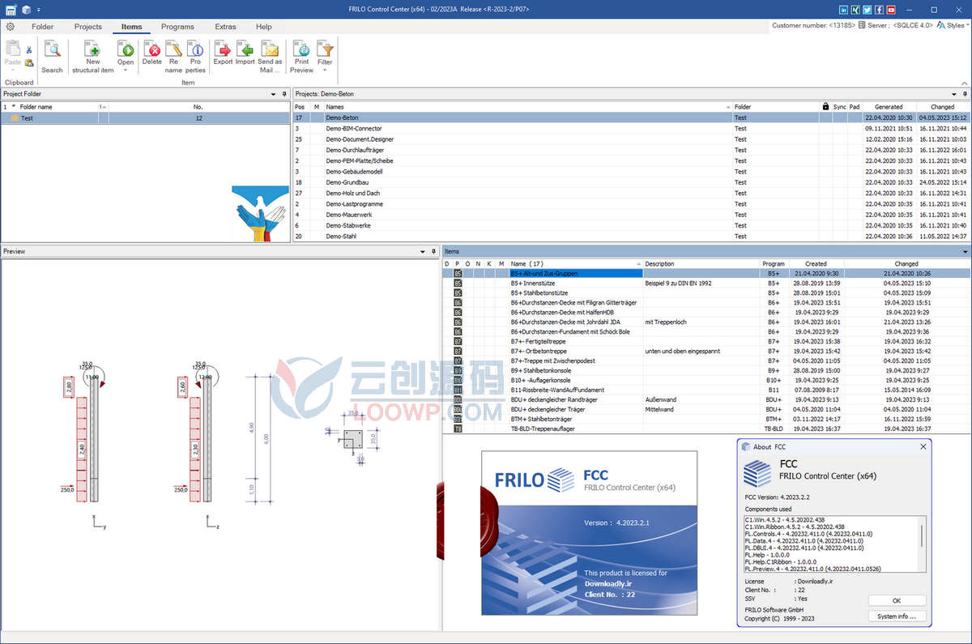Click the server icon beside Server label
Screen dimensions: 972x644
click(x=861, y=26)
